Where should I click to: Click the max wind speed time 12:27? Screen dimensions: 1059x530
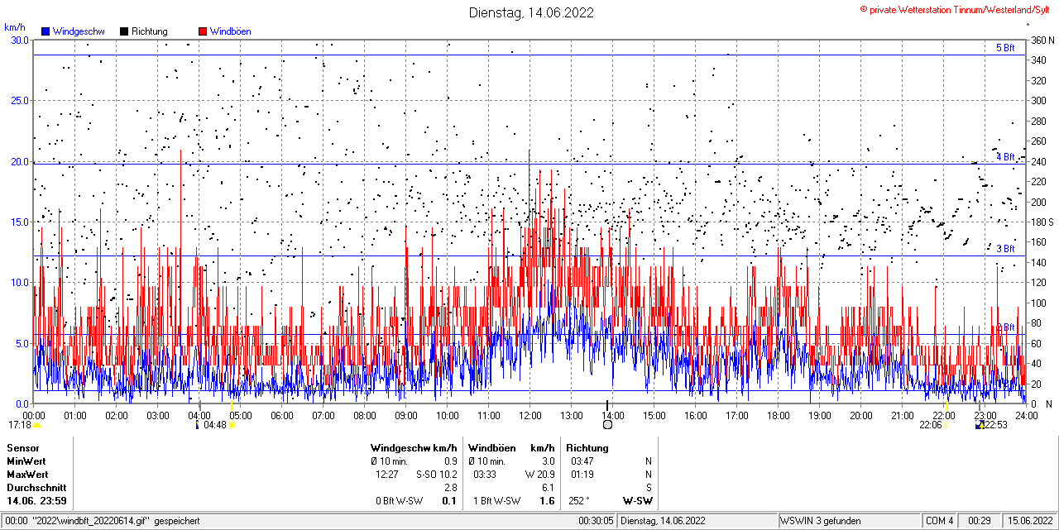pyautogui.click(x=387, y=475)
